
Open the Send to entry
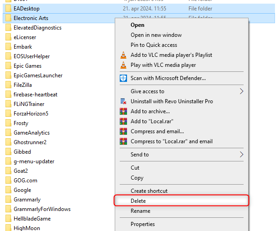tap(182, 155)
